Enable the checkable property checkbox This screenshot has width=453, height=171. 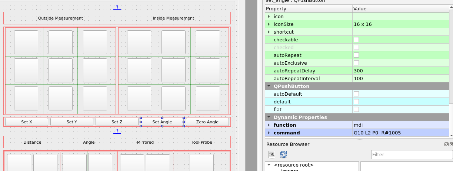(356, 40)
